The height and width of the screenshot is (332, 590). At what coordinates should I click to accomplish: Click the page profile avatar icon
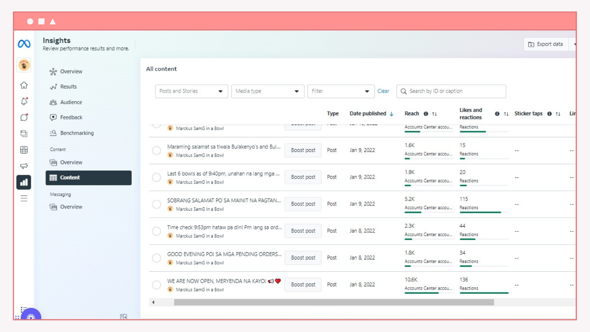pos(24,65)
